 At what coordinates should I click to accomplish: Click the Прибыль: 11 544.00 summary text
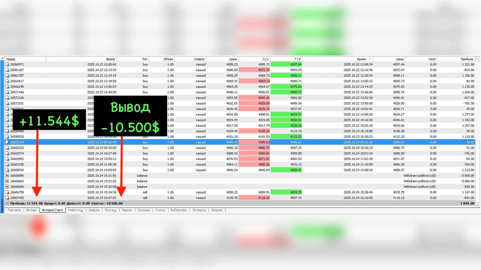(x=27, y=203)
